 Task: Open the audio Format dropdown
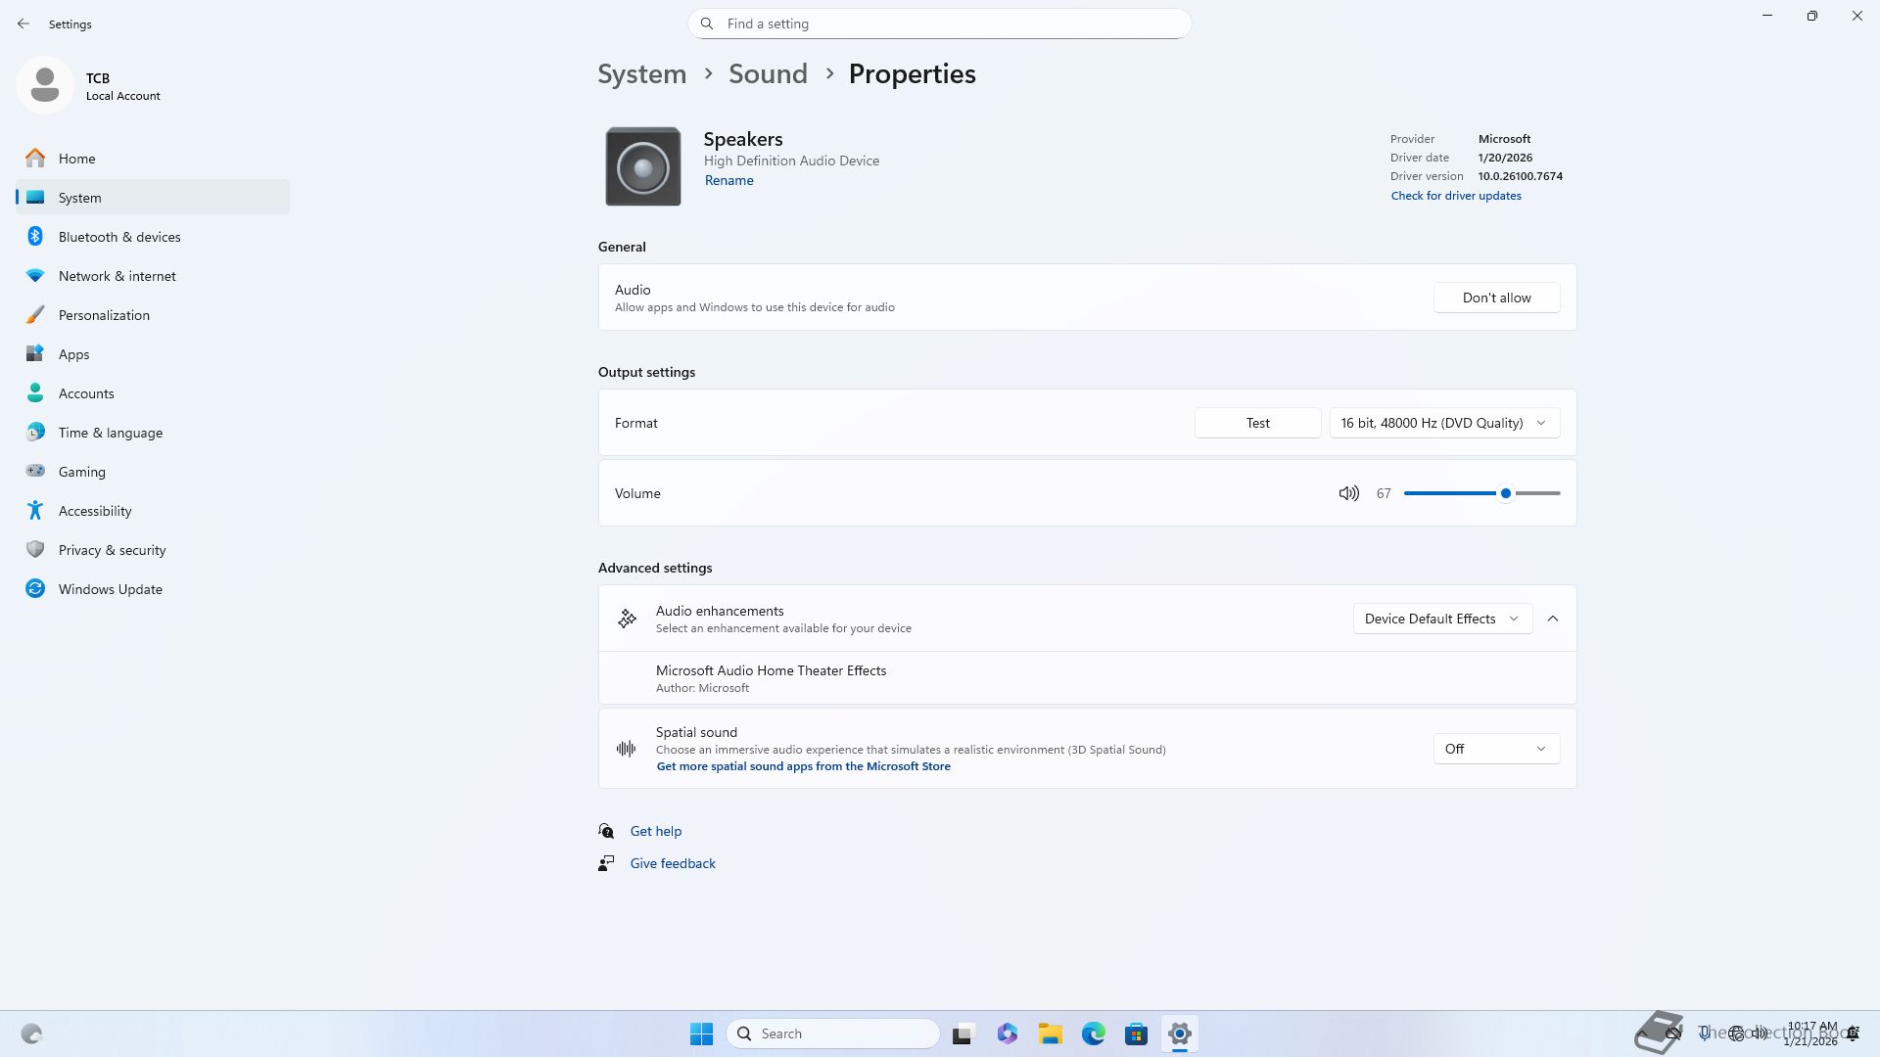1444,423
